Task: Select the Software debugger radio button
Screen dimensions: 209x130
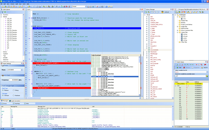Action: 3,96
